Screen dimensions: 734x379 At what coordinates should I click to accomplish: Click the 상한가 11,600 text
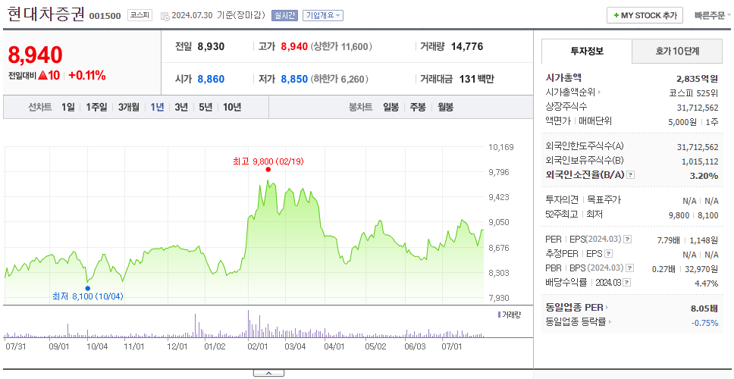[342, 46]
